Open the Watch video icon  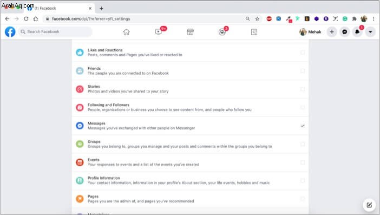(159, 32)
